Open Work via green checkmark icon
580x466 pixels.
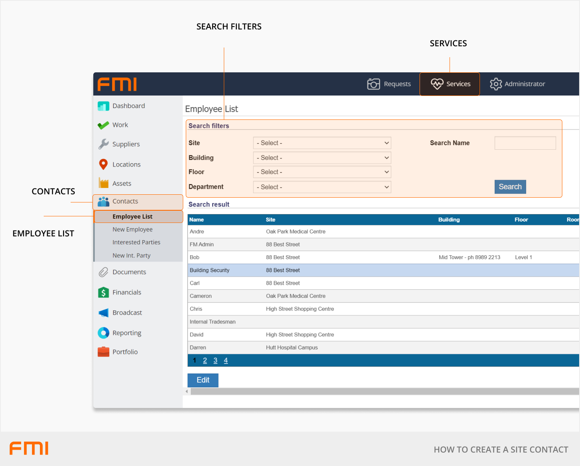point(103,125)
